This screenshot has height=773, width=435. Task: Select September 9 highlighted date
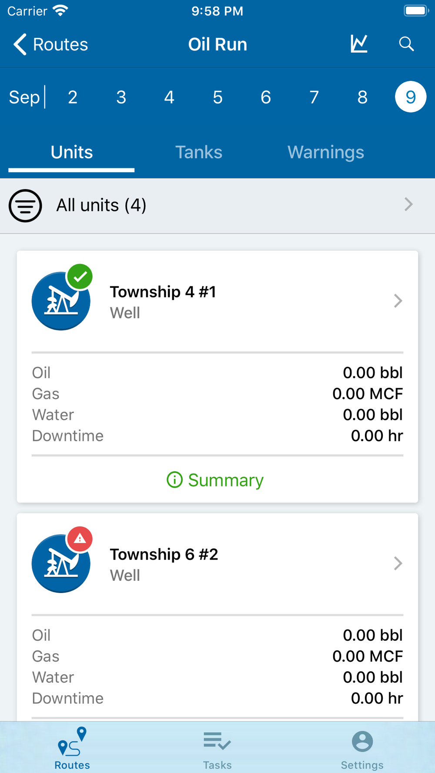coord(411,97)
